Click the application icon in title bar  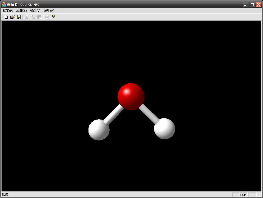(x=4, y=4)
